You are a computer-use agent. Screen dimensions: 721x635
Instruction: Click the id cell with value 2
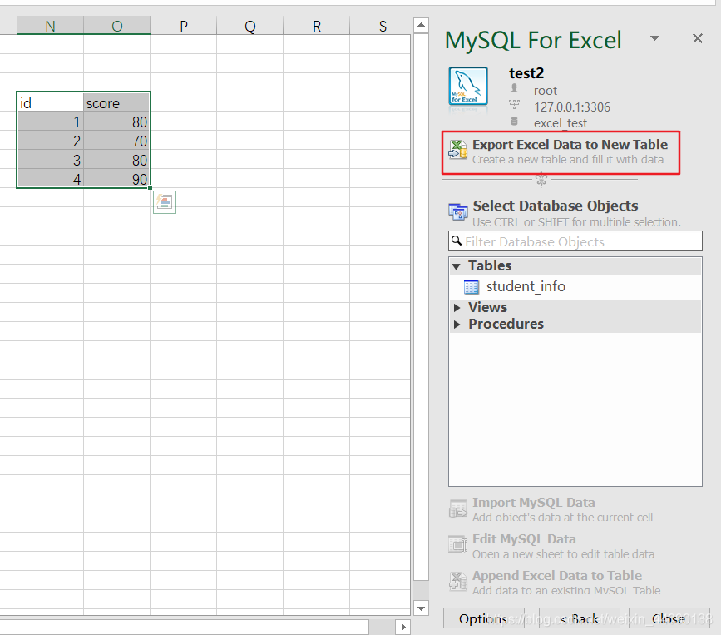(50, 141)
